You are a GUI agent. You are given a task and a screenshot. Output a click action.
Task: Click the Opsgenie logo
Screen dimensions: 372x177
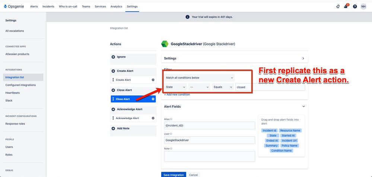point(14,6)
